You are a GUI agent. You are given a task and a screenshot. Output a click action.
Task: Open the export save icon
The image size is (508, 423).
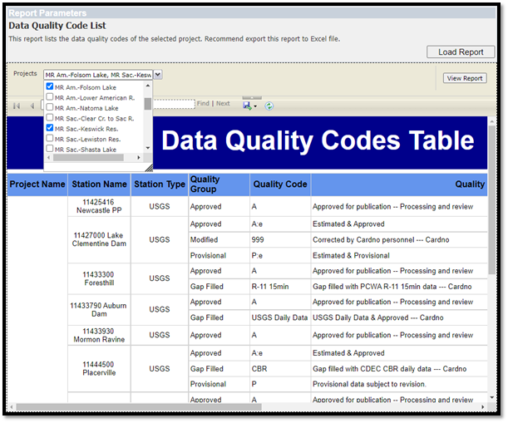click(x=247, y=106)
